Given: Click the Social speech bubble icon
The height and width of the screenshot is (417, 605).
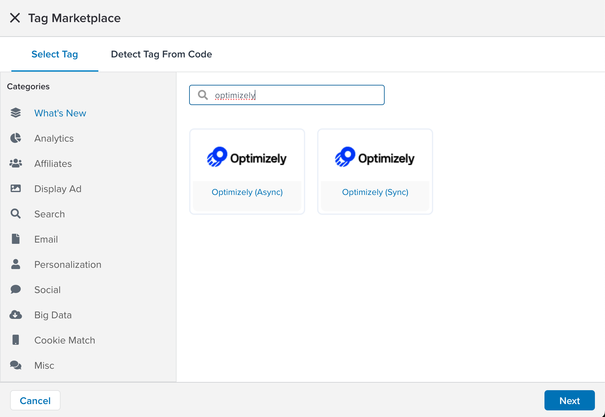Looking at the screenshot, I should [16, 290].
